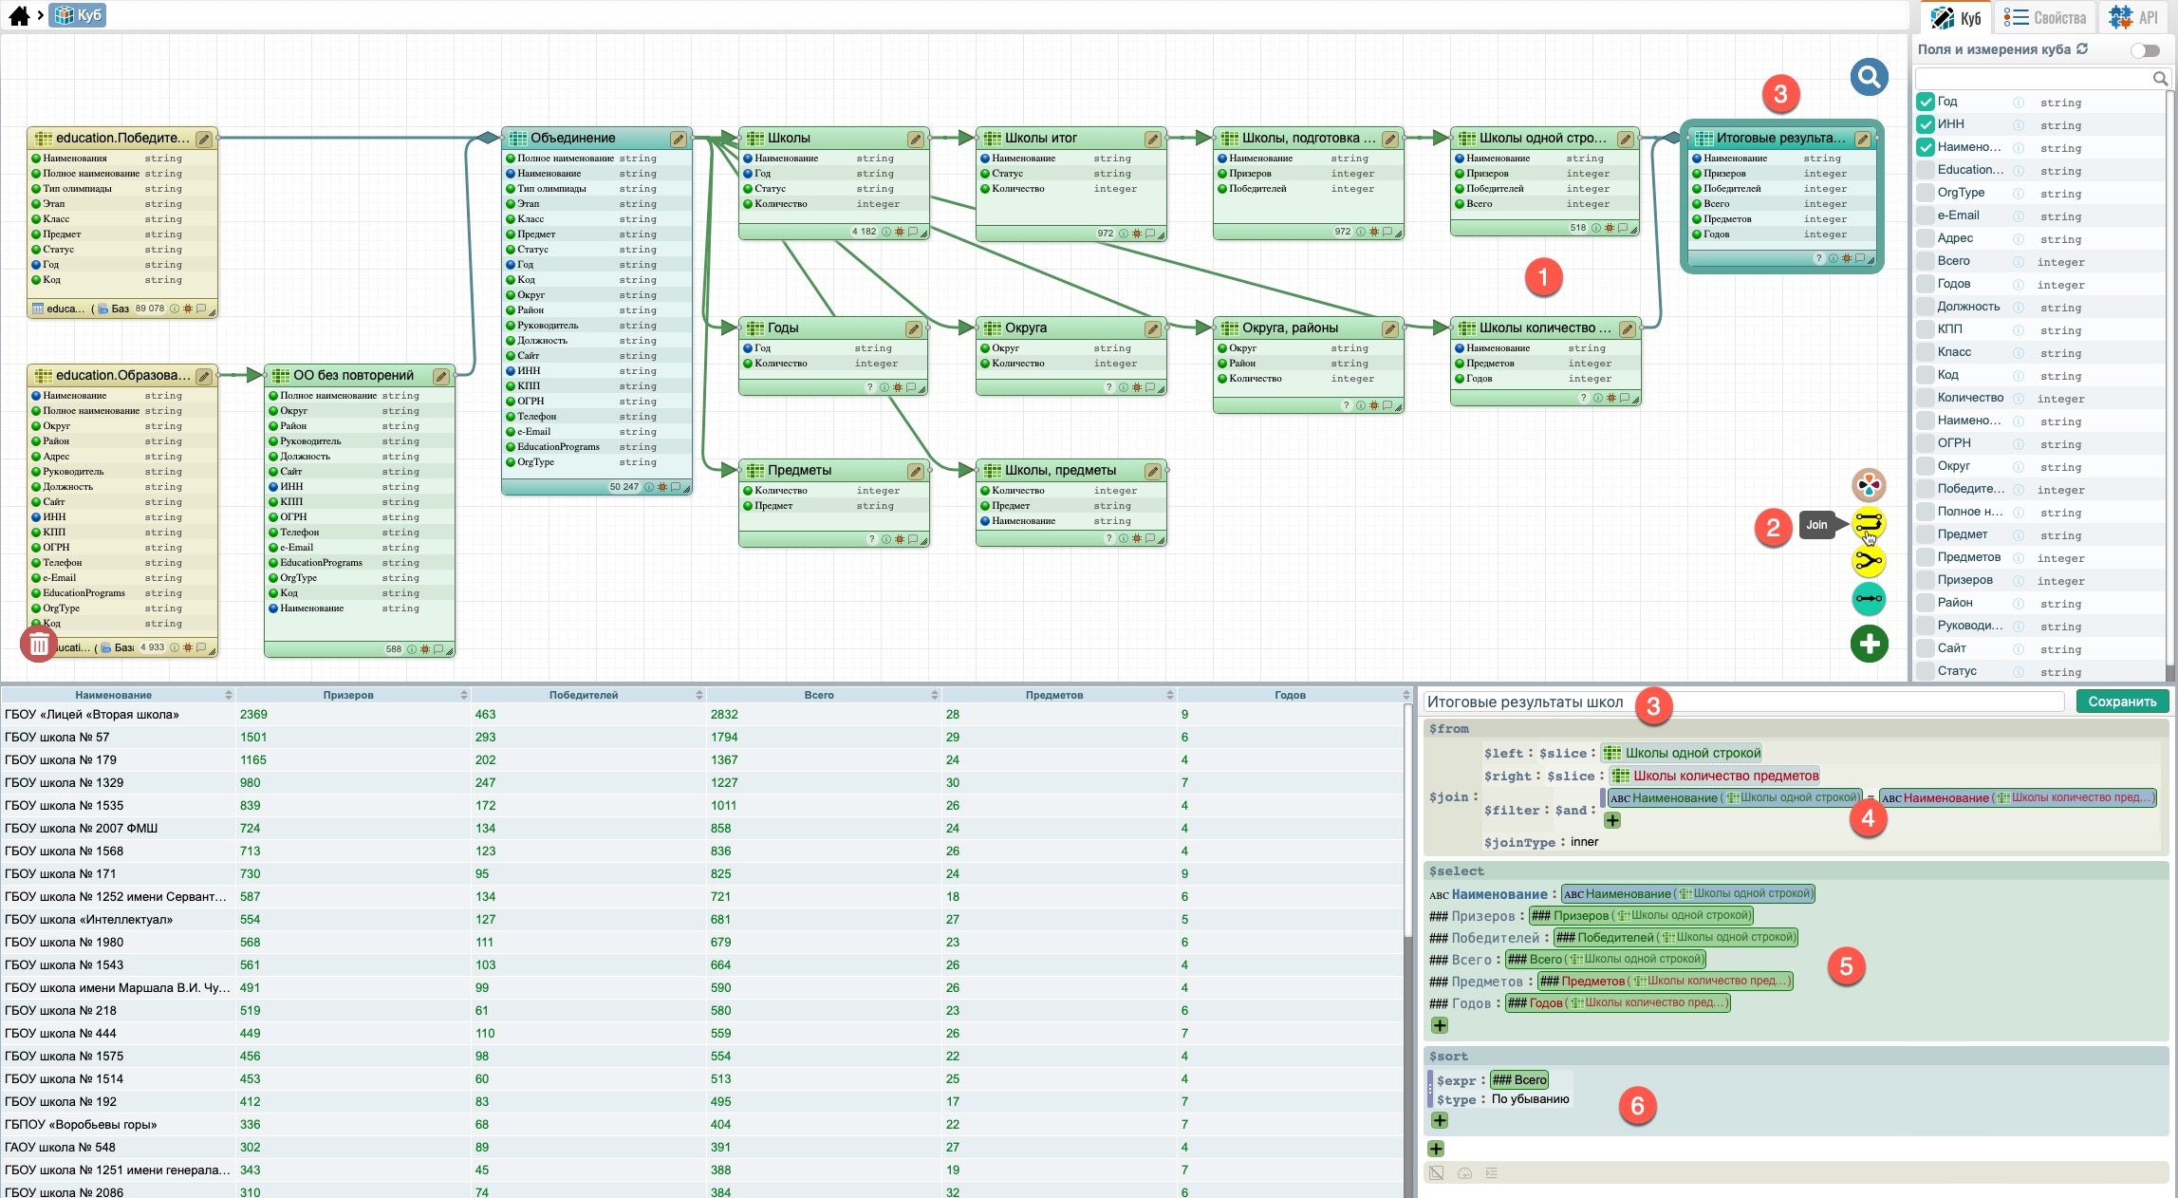
Task: Switch to the Свойства tab
Action: (x=2045, y=17)
